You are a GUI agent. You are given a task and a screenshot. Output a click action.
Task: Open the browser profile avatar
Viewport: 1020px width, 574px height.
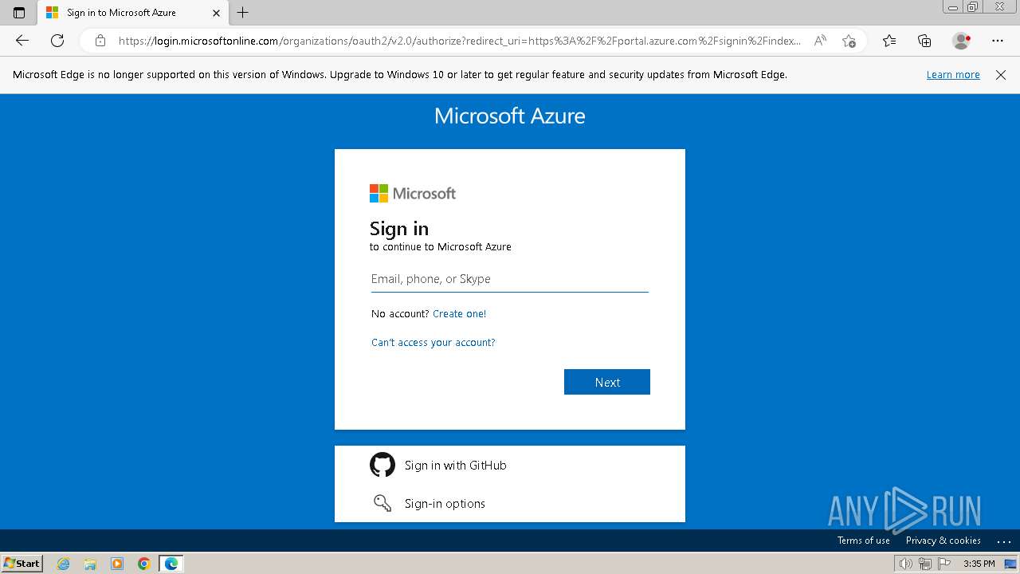point(962,41)
